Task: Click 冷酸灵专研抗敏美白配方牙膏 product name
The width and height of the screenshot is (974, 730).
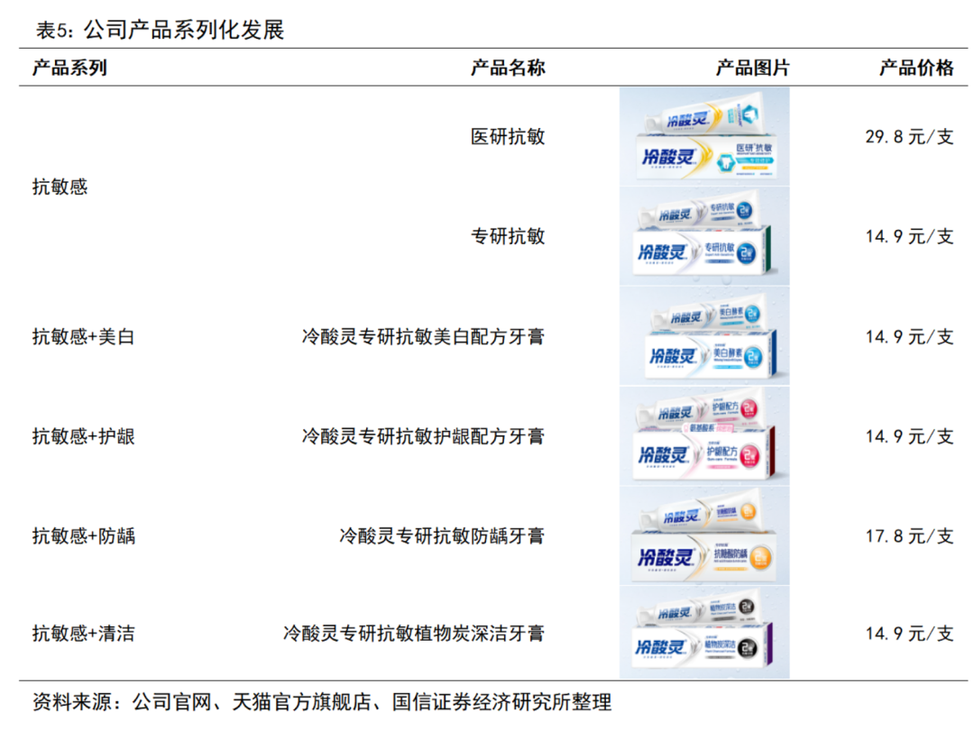Action: (x=423, y=336)
